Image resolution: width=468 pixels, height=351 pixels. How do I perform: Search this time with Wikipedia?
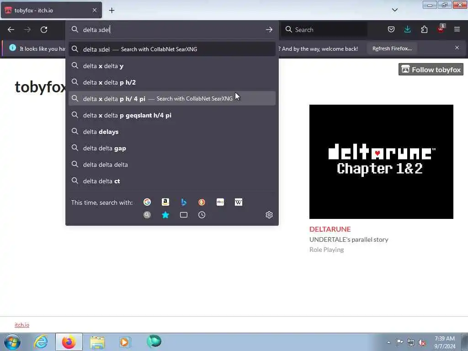coord(239,202)
